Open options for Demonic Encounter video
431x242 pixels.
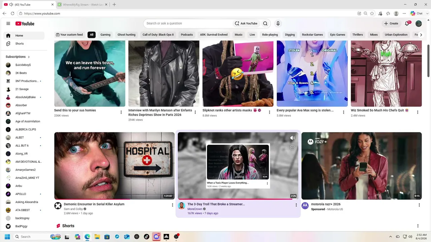[172, 205]
